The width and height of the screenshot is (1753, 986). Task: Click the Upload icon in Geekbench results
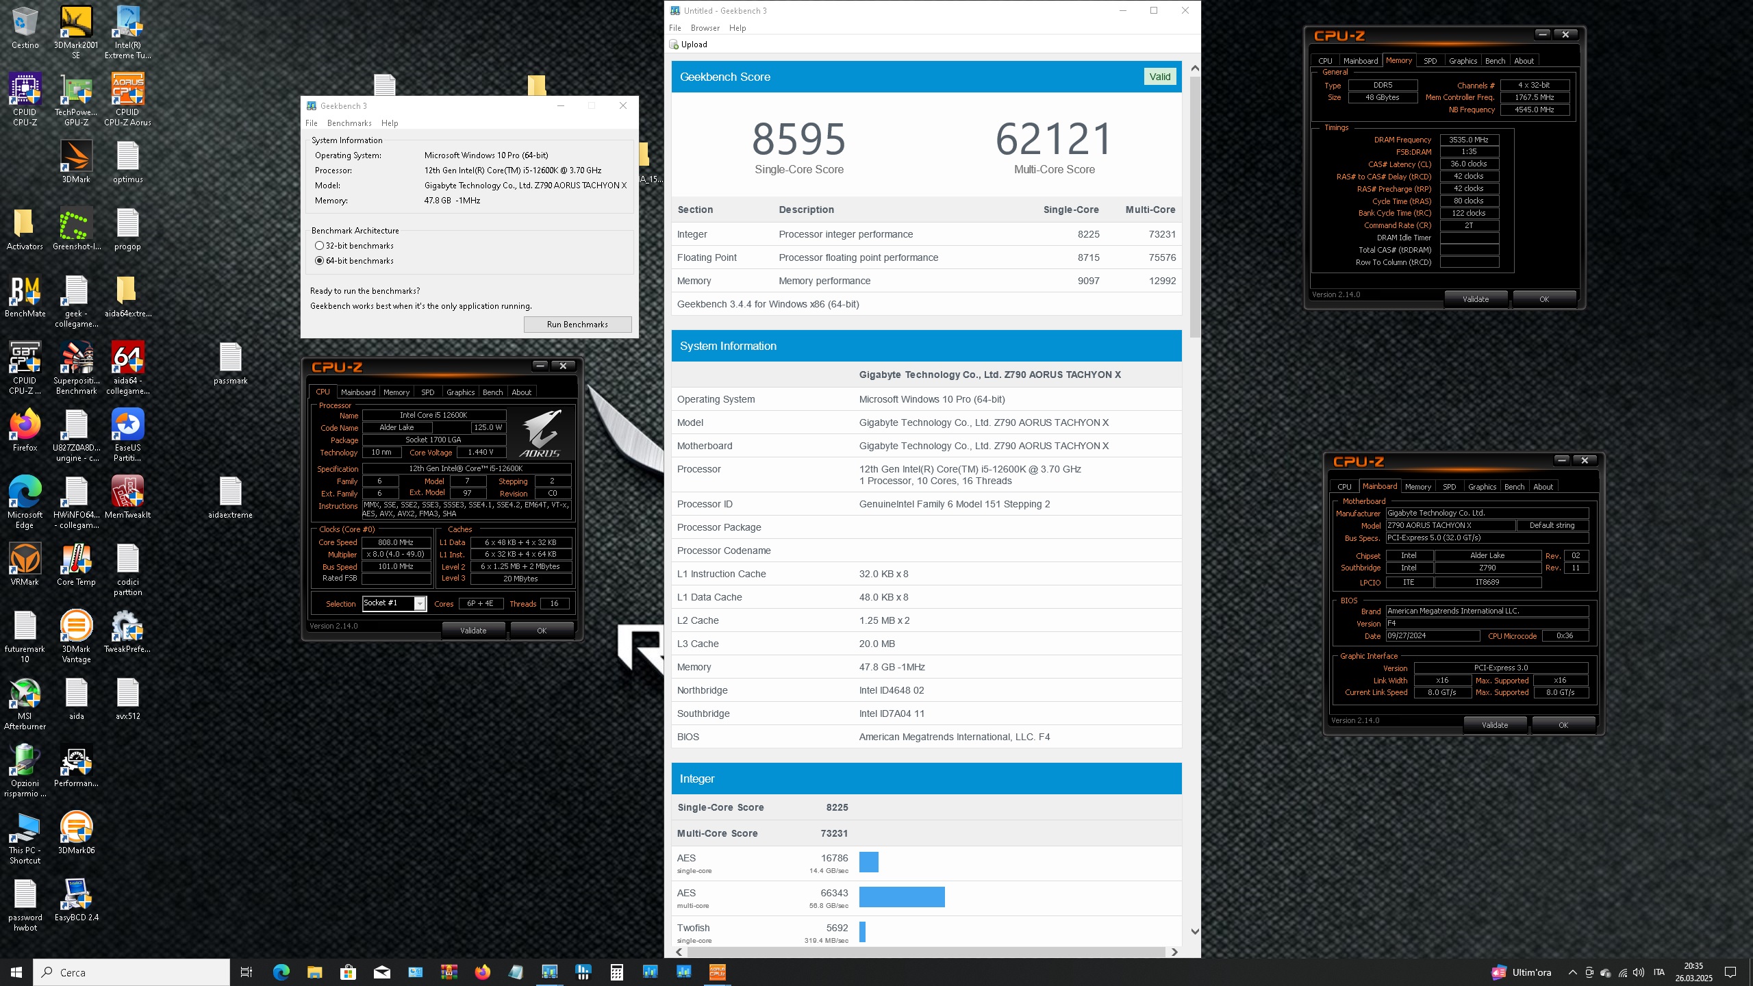[674, 45]
